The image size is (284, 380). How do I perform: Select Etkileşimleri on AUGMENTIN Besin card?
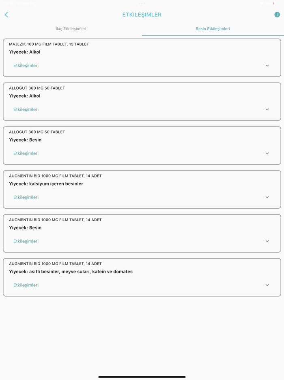26,241
